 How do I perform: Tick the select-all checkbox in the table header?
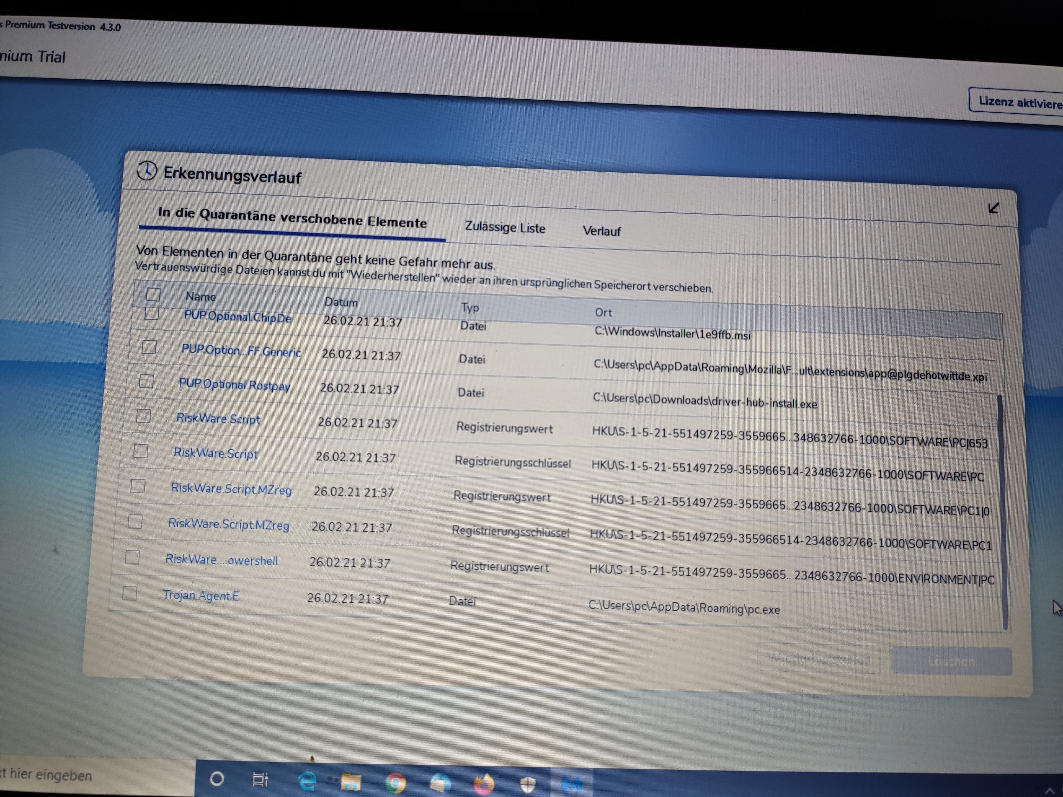click(x=153, y=294)
